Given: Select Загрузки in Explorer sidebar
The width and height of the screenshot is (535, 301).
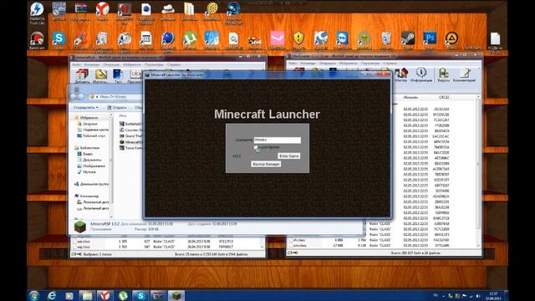Looking at the screenshot, I should pos(89,124).
